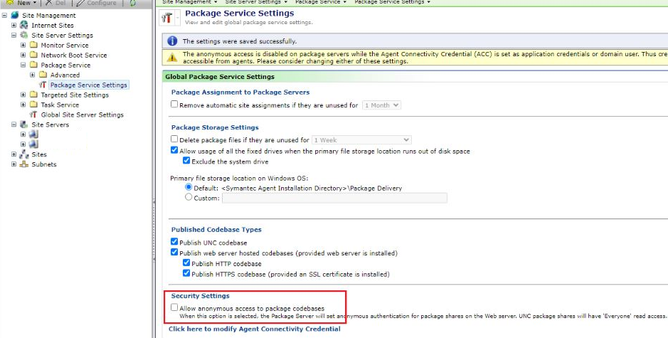Click the Site Server Settings gear icon
668x338 pixels.
[24, 35]
